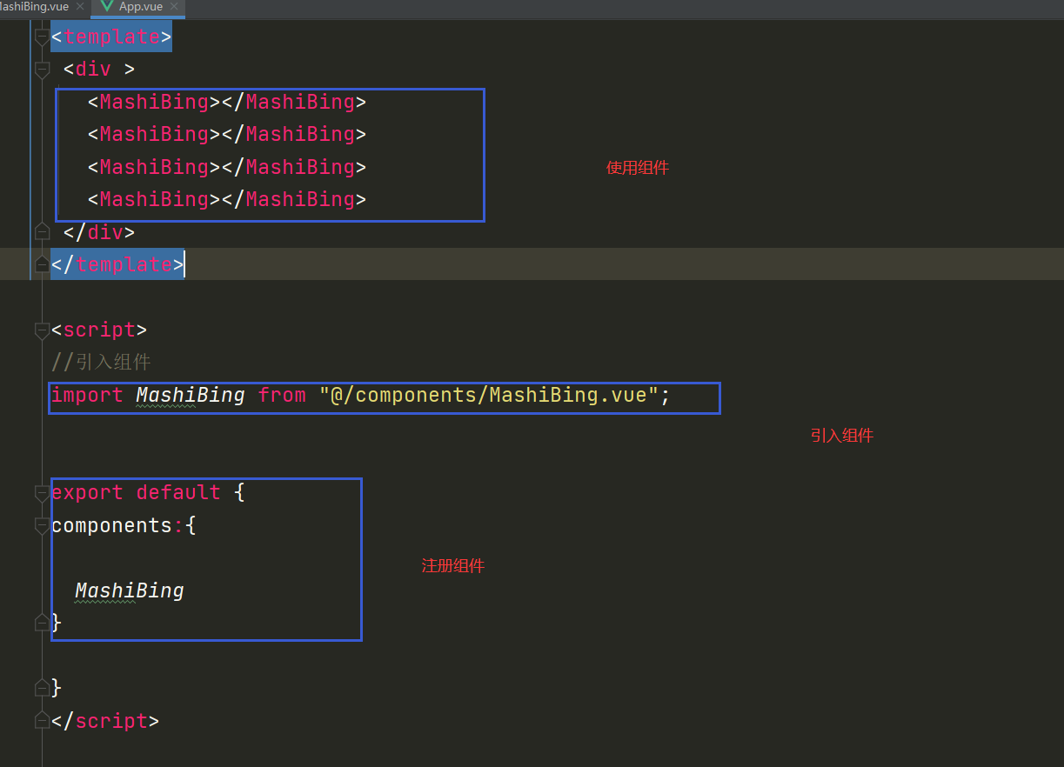Select the App.vue editor tab

(x=141, y=6)
